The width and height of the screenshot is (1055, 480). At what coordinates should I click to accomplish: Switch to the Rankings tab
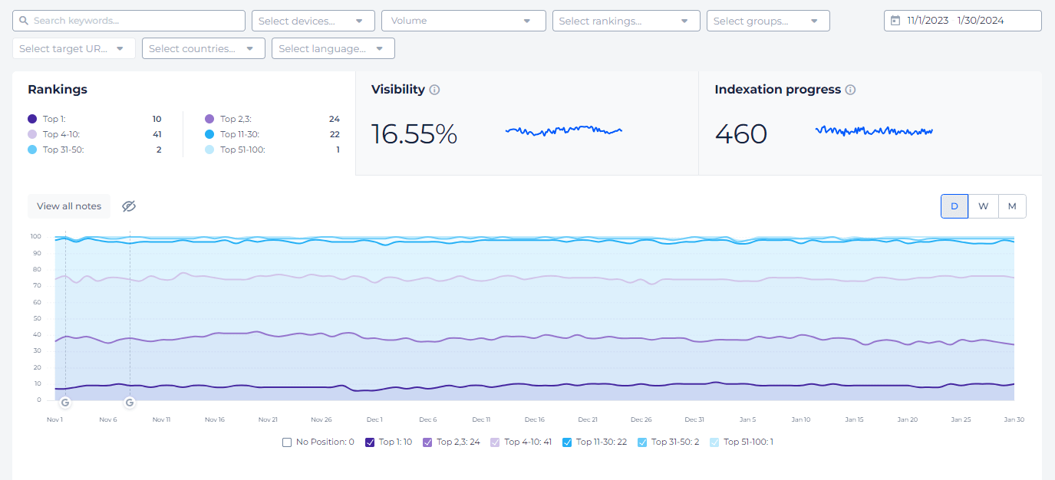[x=183, y=123]
